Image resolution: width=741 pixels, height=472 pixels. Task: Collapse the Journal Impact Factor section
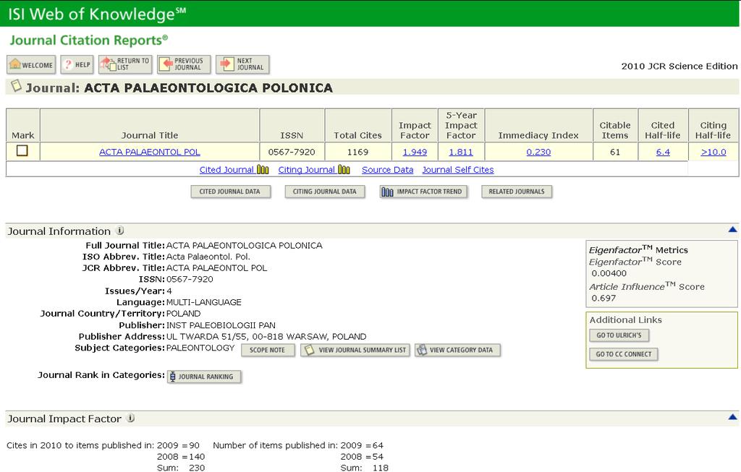pyautogui.click(x=732, y=417)
